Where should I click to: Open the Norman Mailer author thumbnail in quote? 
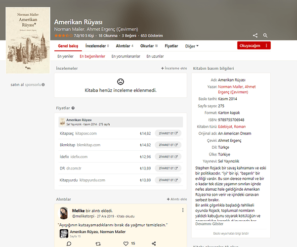64,234
